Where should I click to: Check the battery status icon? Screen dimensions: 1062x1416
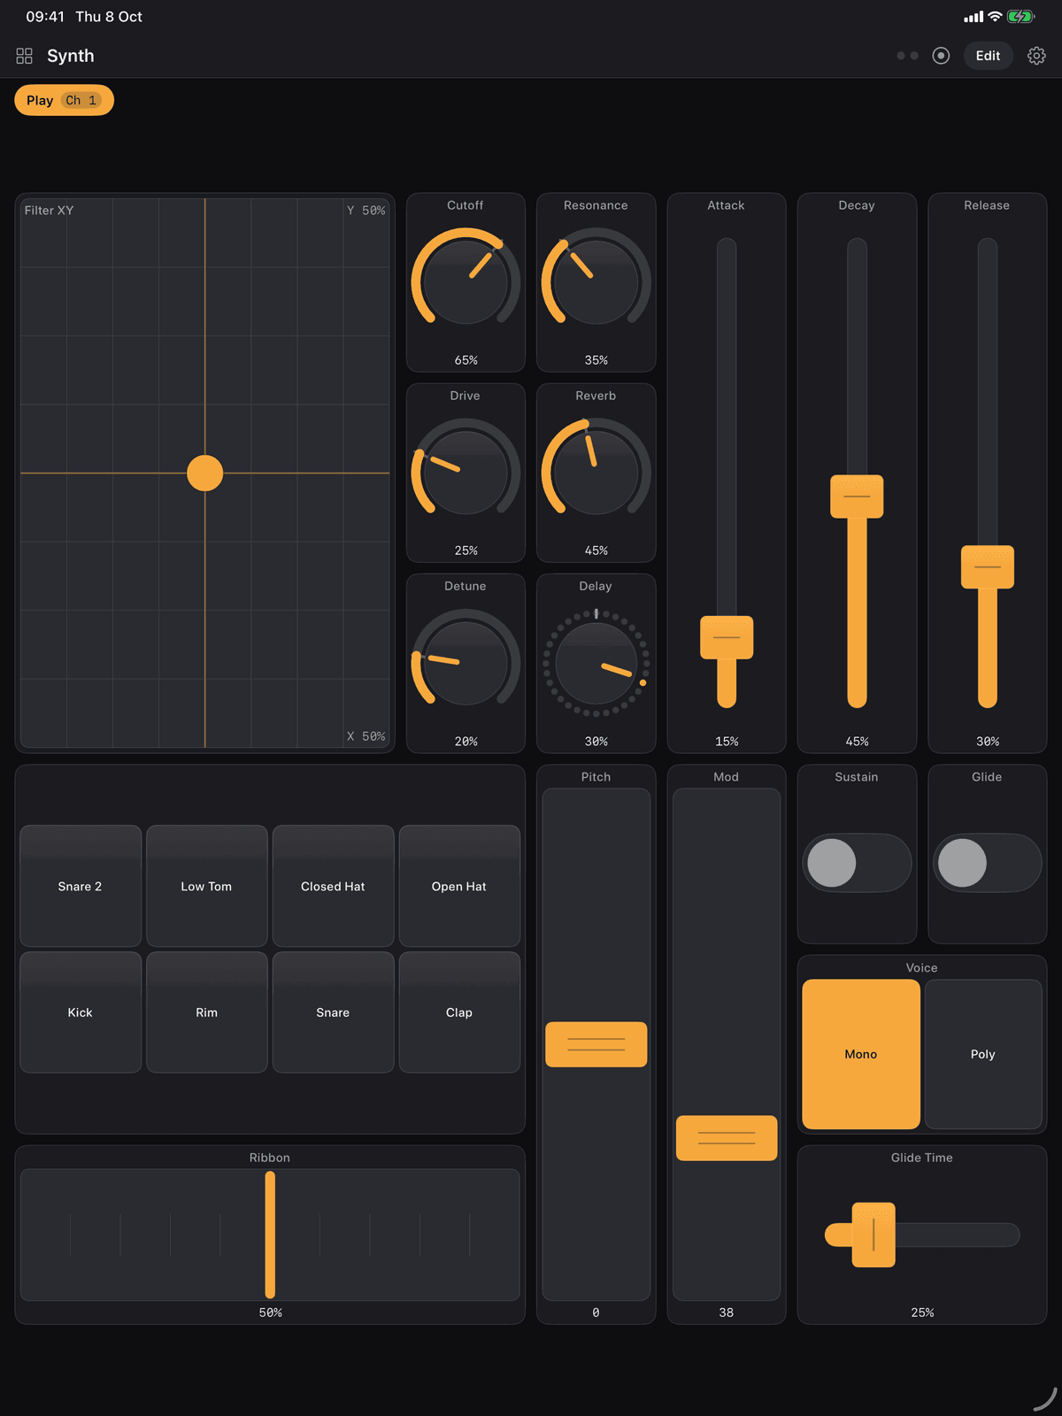coord(1020,17)
